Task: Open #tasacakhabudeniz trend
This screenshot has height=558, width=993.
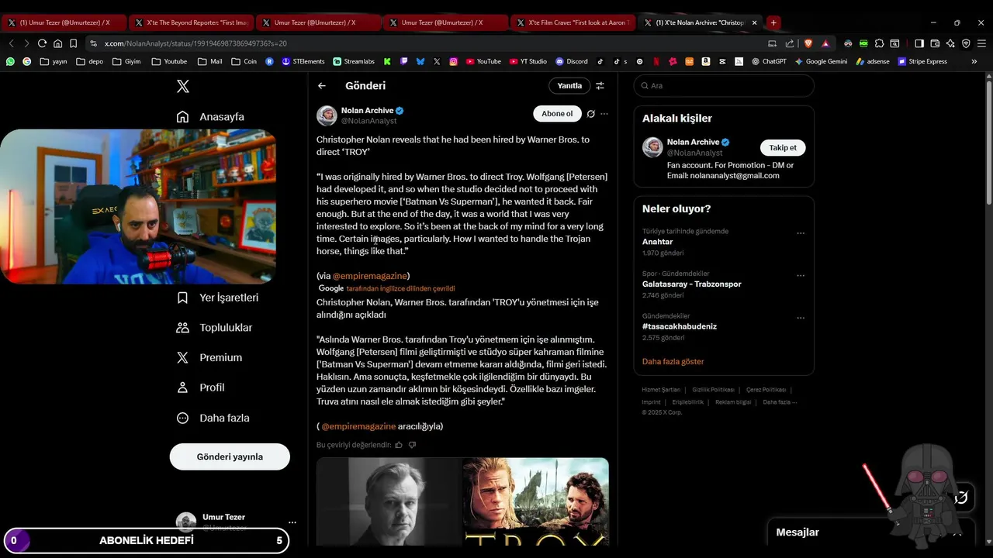Action: coord(680,326)
